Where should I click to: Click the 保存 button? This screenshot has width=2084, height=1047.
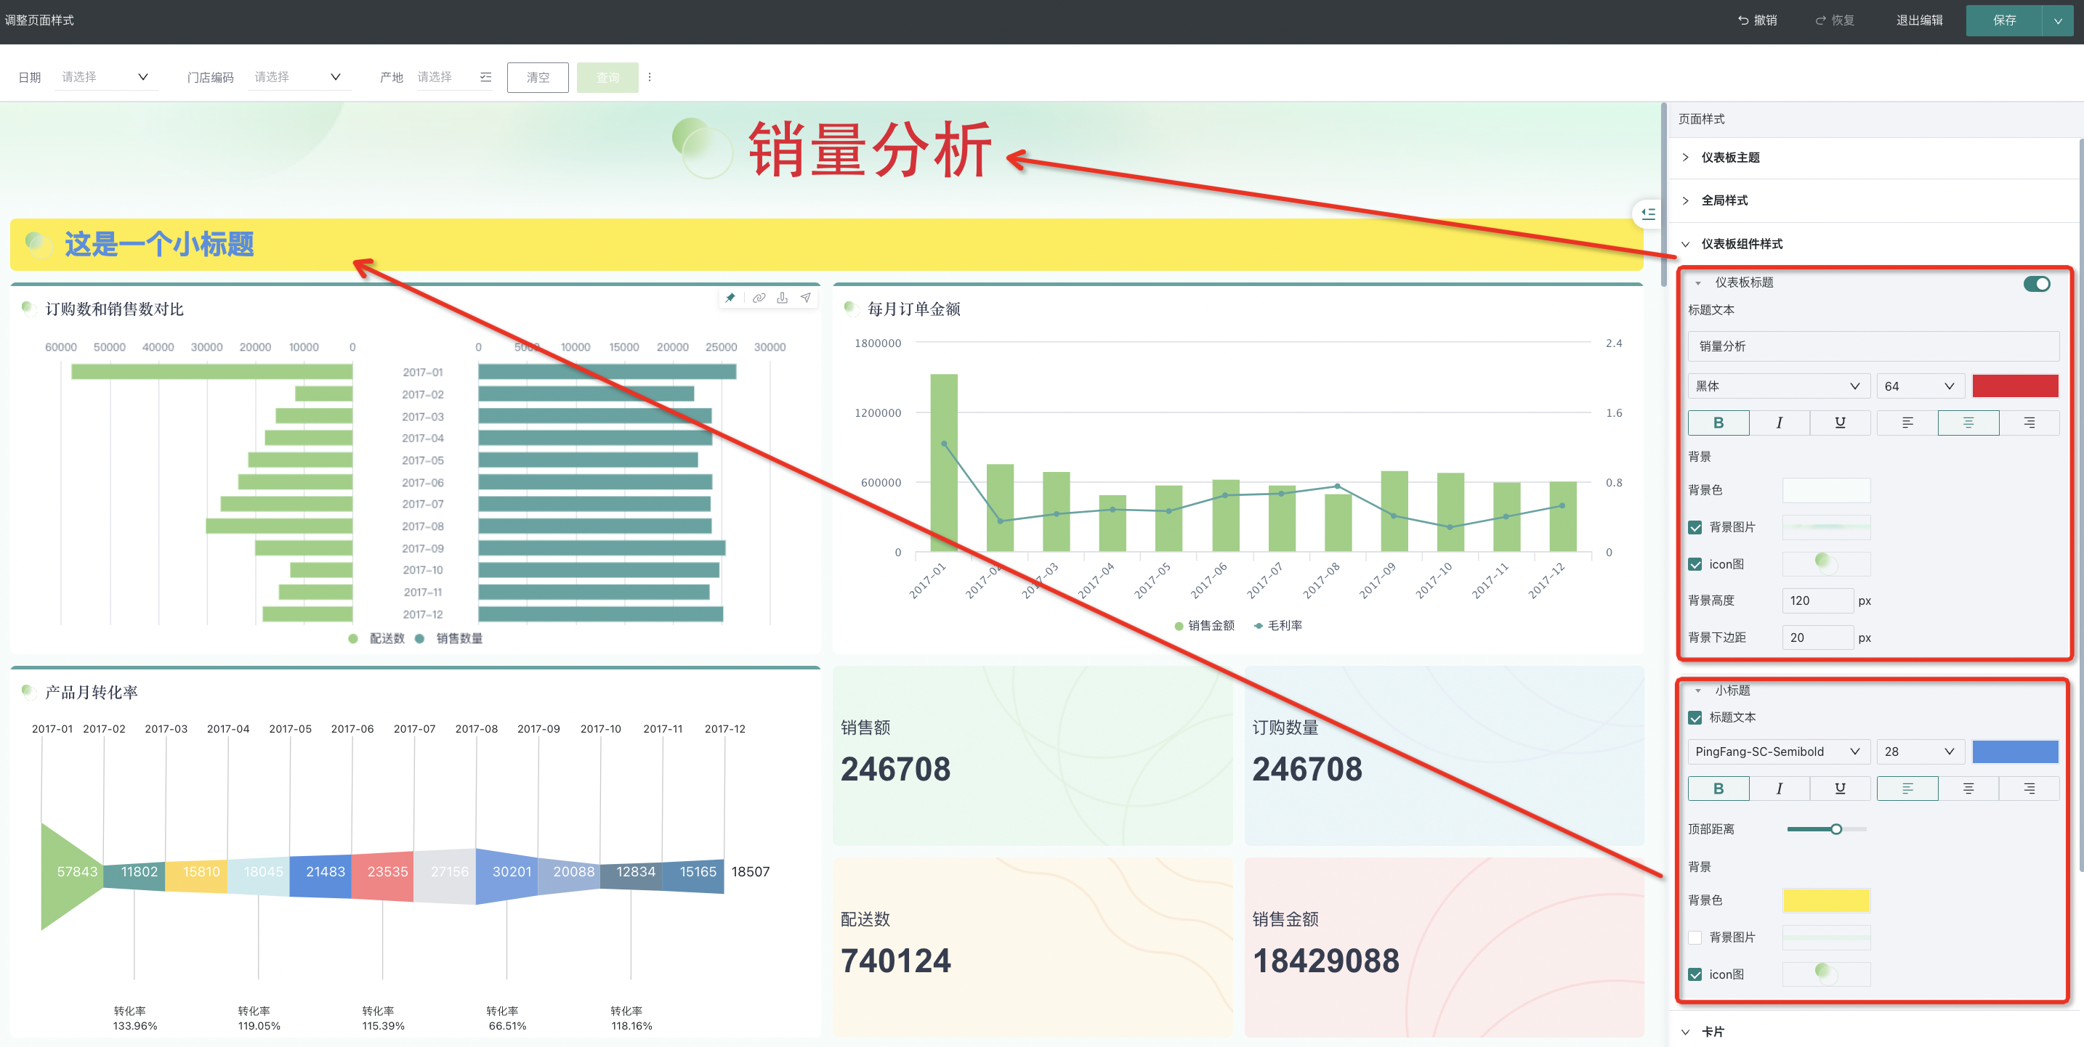[x=2003, y=20]
